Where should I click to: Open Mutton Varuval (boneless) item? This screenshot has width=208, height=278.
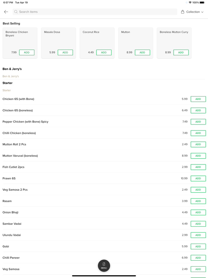(x=20, y=156)
